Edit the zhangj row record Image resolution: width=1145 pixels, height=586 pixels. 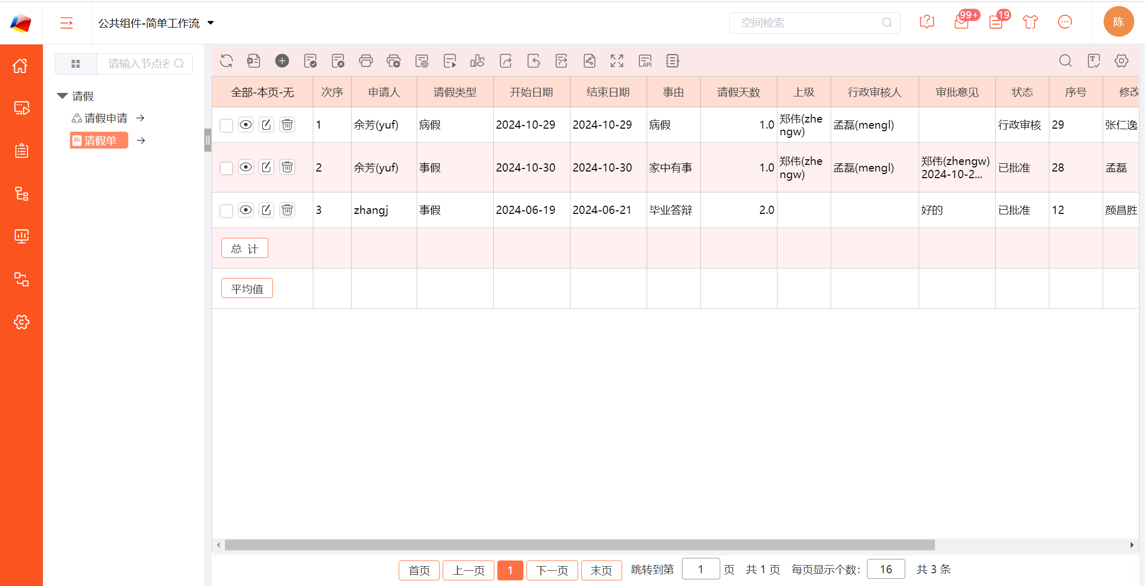click(266, 210)
